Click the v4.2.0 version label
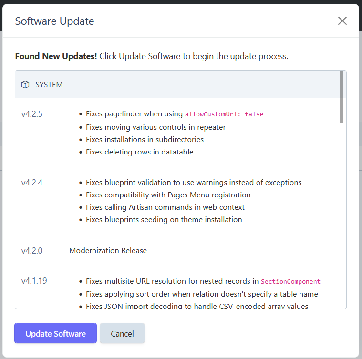The width and height of the screenshot is (362, 359). coord(32,250)
